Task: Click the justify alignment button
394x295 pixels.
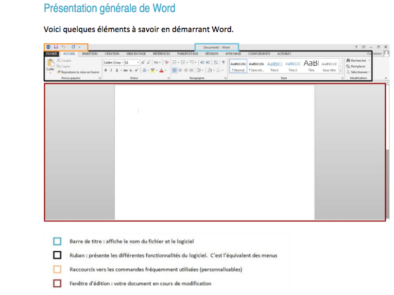Action: tap(191, 70)
